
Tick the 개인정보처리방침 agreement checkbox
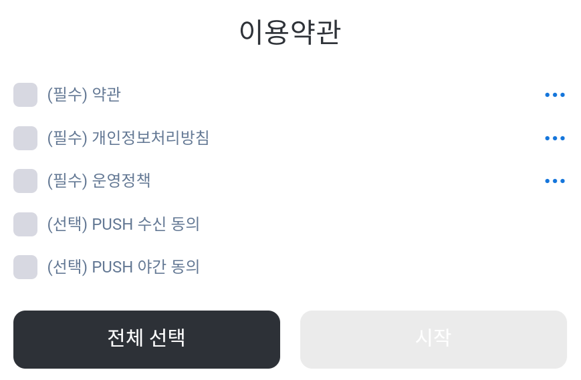coord(25,138)
